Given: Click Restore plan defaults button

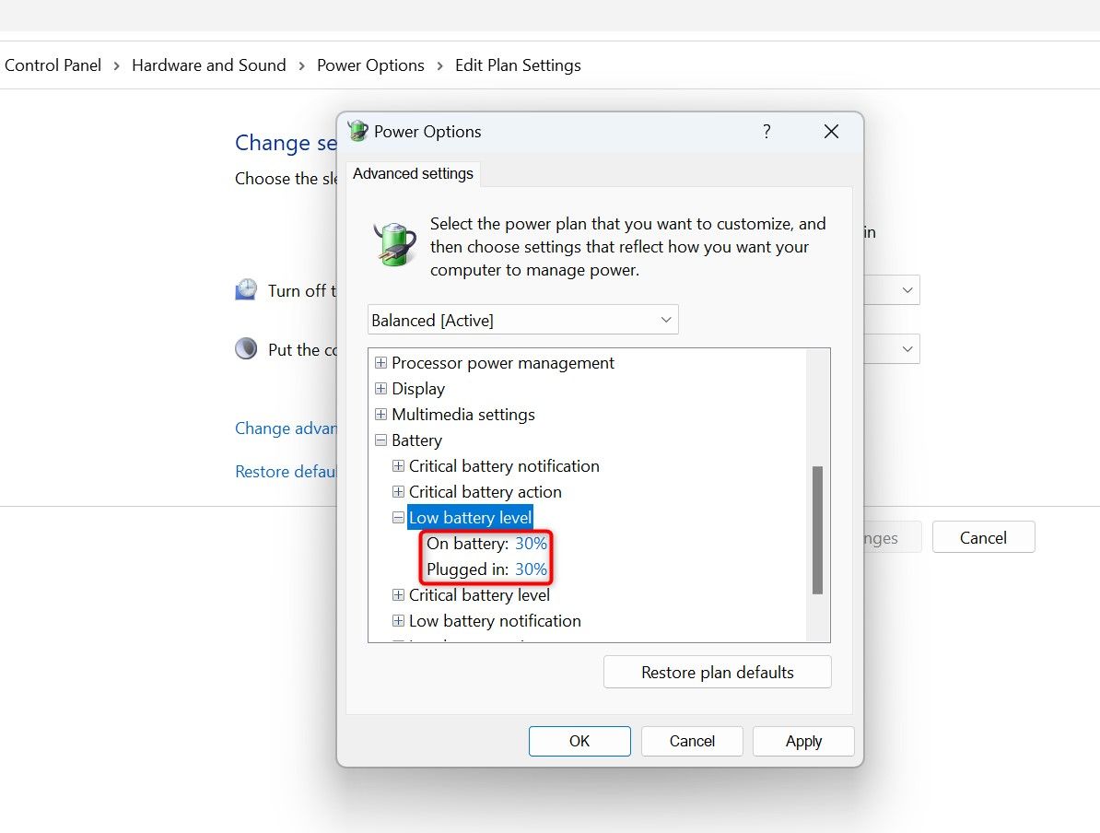Looking at the screenshot, I should point(717,672).
